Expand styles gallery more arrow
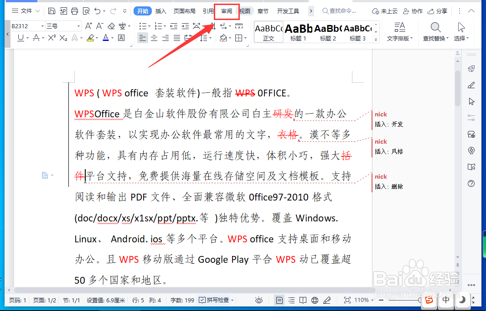This screenshot has height=311, width=486. (x=376, y=39)
